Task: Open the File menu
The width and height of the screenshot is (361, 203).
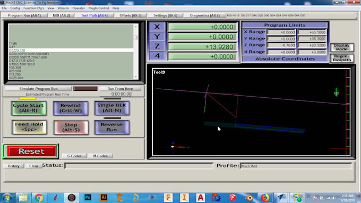Action: [x=4, y=8]
